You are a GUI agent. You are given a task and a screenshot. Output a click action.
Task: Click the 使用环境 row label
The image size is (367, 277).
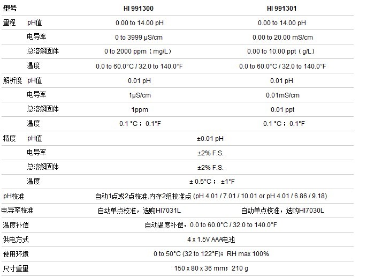(16, 254)
